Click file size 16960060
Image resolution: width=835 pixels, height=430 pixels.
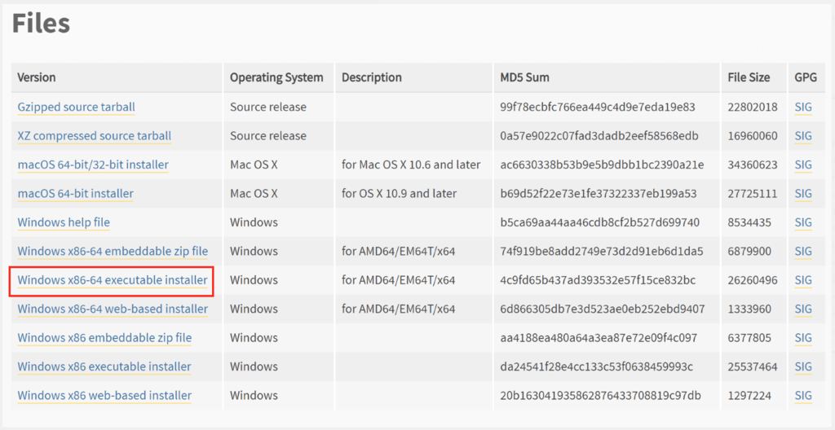coord(753,136)
